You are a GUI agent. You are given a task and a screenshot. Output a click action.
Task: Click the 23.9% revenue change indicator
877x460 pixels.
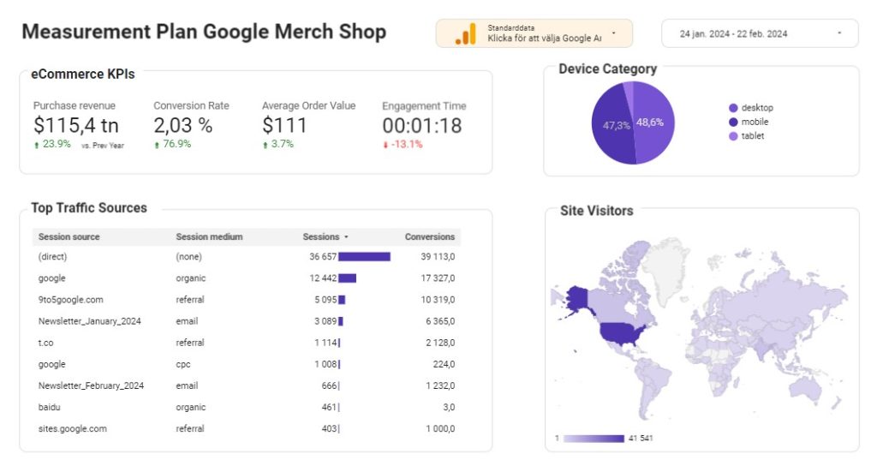(52, 145)
